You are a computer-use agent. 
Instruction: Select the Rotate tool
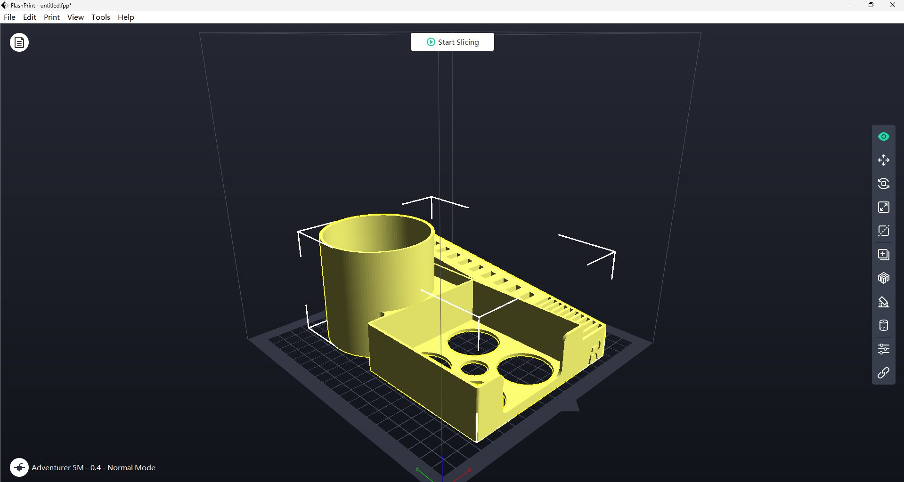pyautogui.click(x=884, y=184)
